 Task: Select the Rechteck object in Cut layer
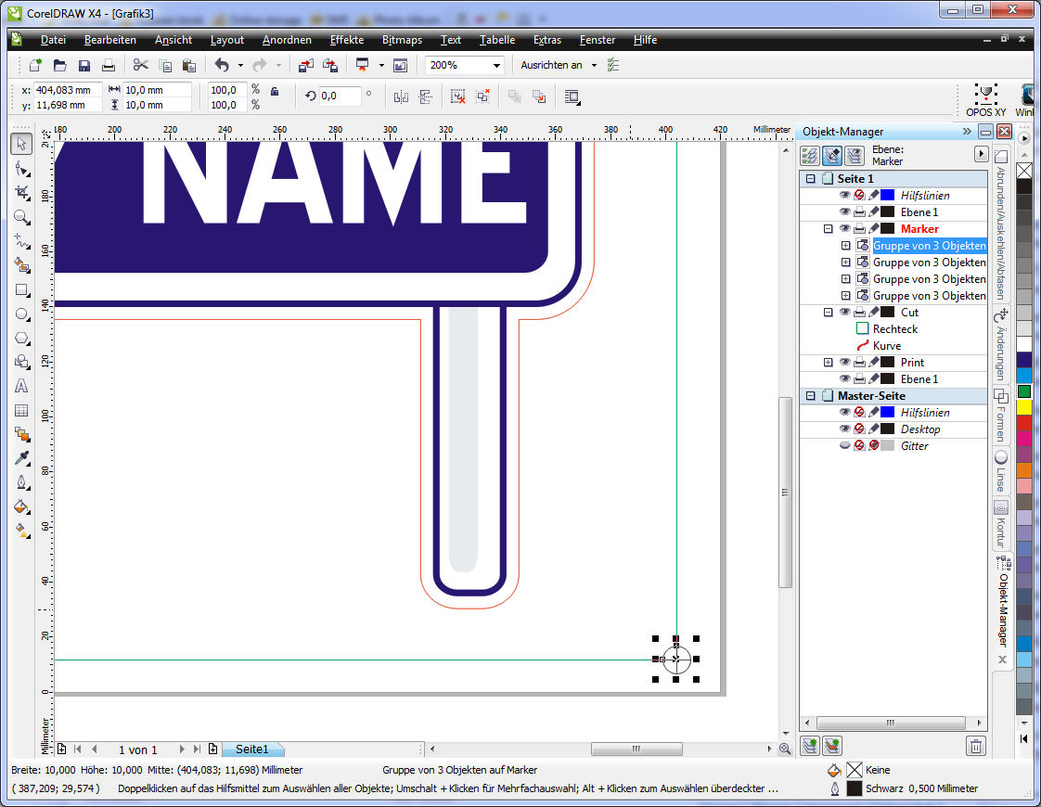[894, 329]
